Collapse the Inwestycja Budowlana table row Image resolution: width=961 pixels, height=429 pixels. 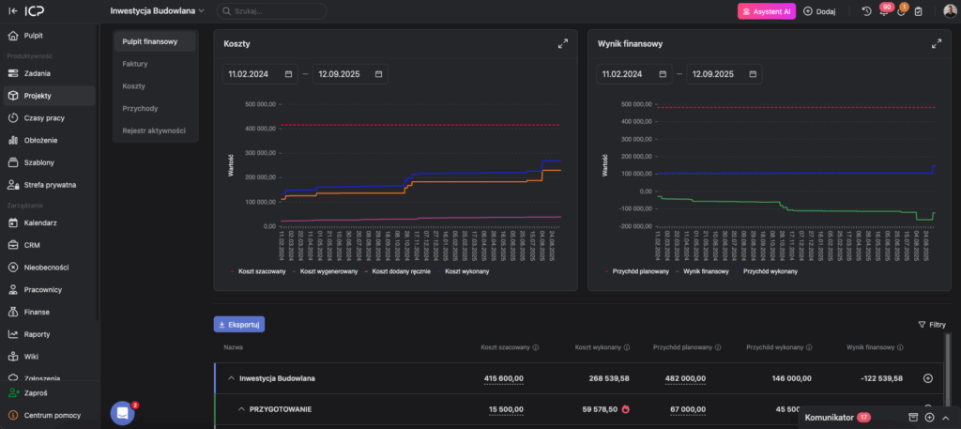click(x=230, y=378)
